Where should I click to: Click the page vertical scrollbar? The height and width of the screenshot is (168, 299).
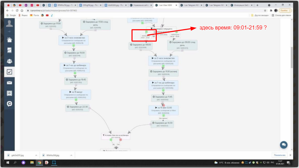pyautogui.click(x=291, y=57)
